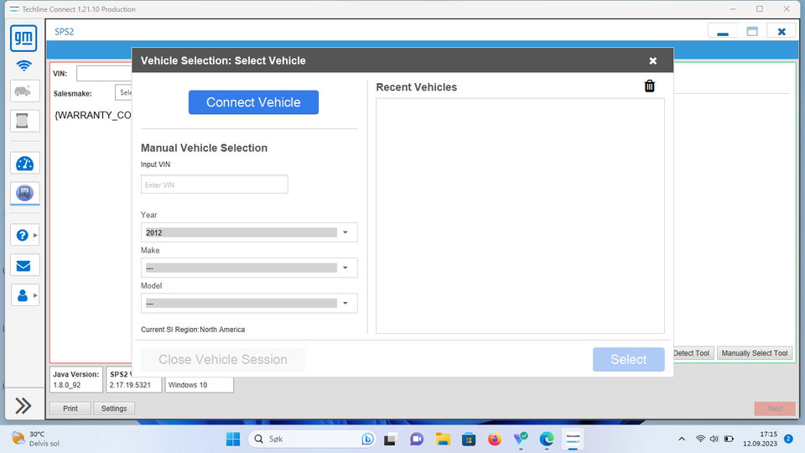Open the vehicle selection car icon

[24, 91]
